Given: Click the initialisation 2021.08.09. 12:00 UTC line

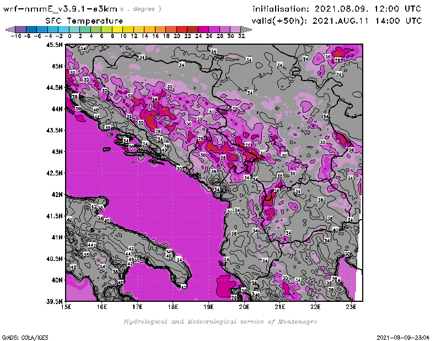Looking at the screenshot, I should coord(337,9).
